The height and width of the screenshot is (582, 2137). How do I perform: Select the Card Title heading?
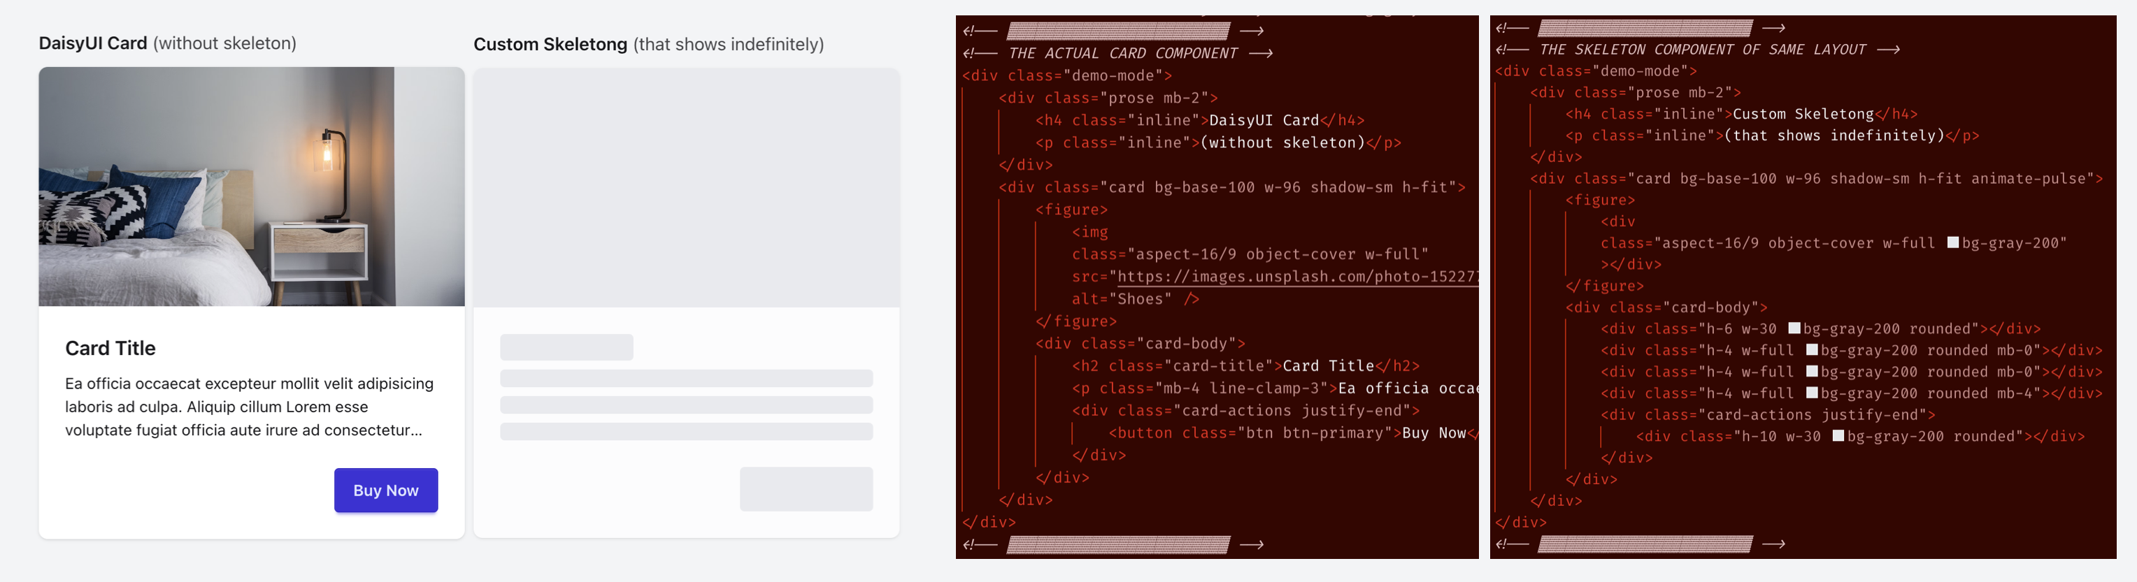[110, 348]
